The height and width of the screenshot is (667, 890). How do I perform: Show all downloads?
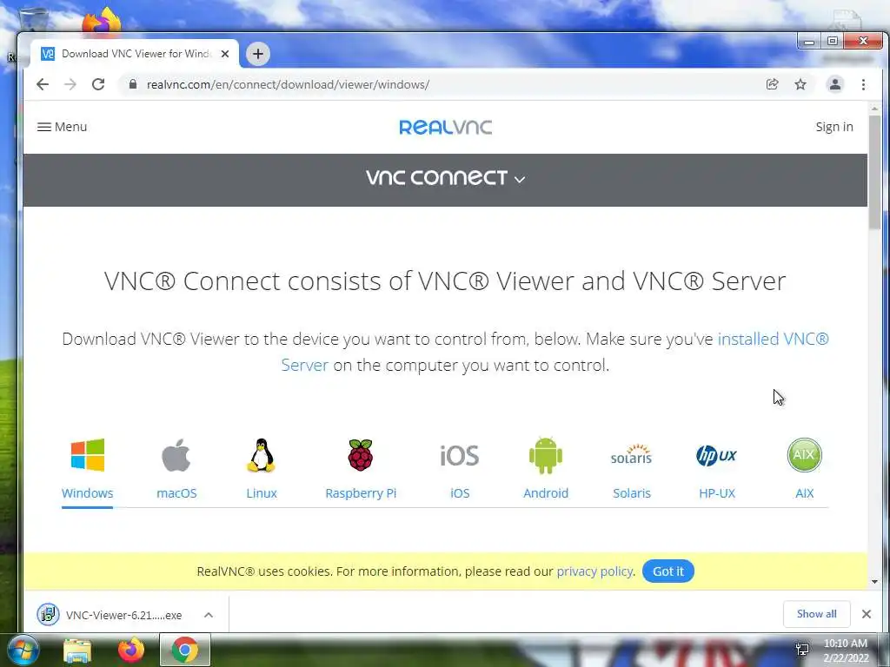coord(816,614)
